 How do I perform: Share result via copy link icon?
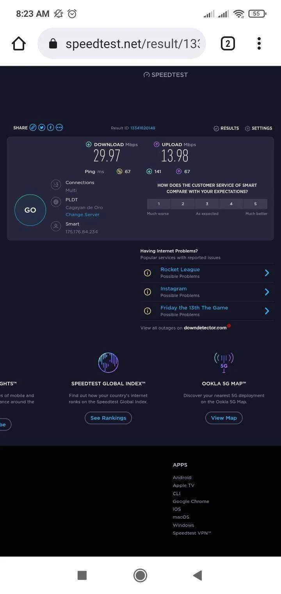click(33, 127)
